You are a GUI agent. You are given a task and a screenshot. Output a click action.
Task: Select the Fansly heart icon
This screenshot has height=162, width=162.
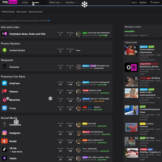[5, 108]
